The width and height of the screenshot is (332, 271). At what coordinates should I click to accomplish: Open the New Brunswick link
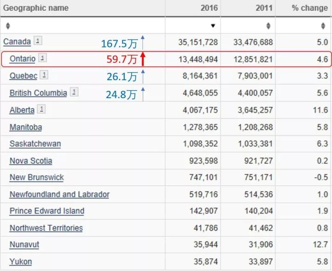click(36, 177)
